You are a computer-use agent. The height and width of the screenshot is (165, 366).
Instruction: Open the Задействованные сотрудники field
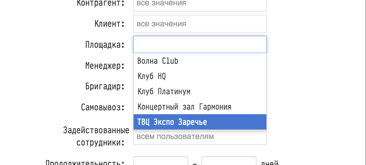click(200, 137)
